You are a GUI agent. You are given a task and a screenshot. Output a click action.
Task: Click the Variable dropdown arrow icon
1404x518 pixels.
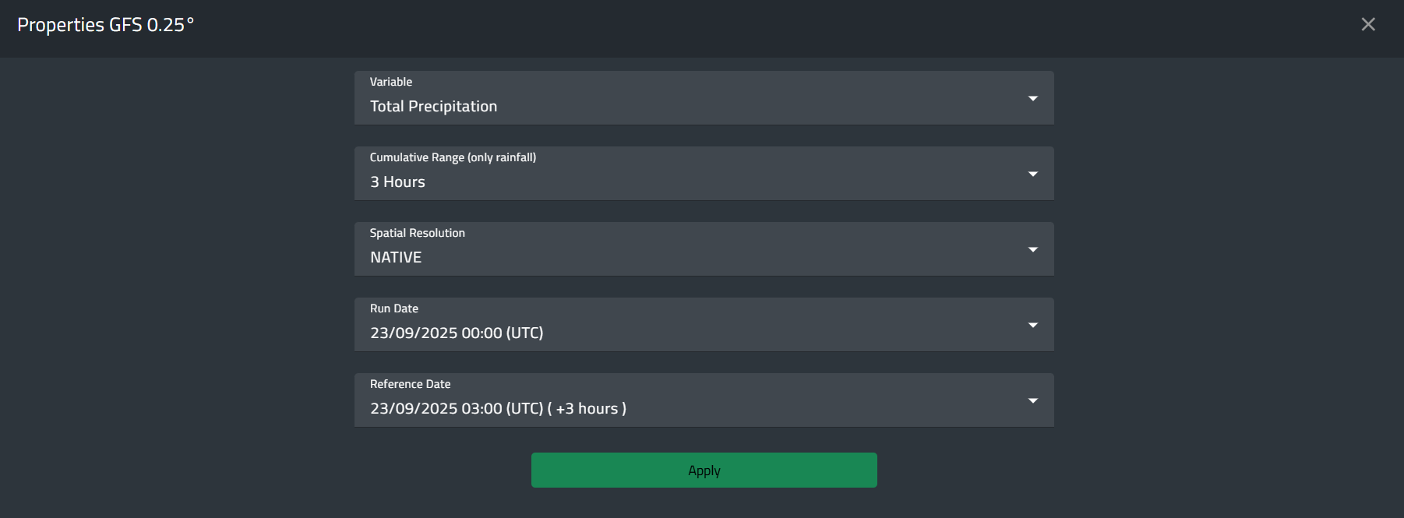[1032, 98]
